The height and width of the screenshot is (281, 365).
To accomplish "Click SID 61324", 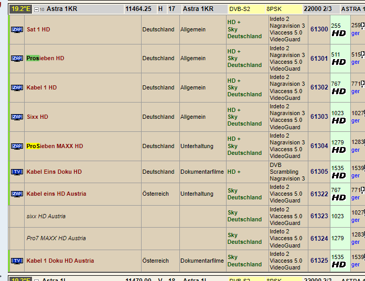I will (x=319, y=239).
